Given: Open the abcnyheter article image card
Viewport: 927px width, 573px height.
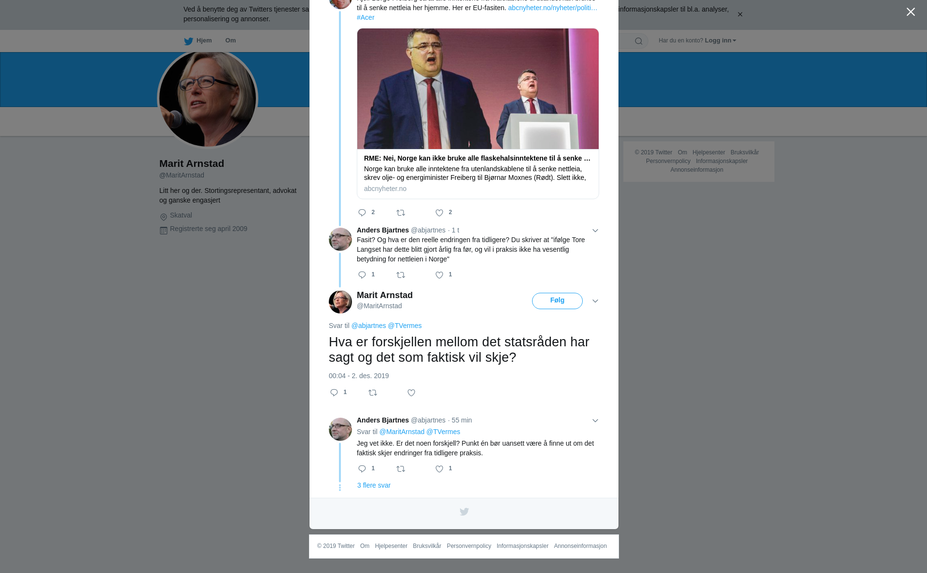Looking at the screenshot, I should 478,114.
